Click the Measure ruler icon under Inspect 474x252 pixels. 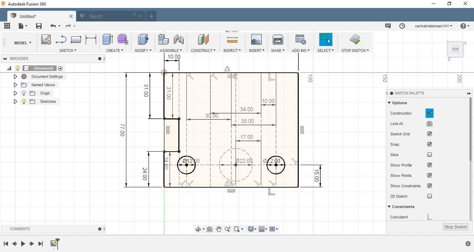coord(232,39)
